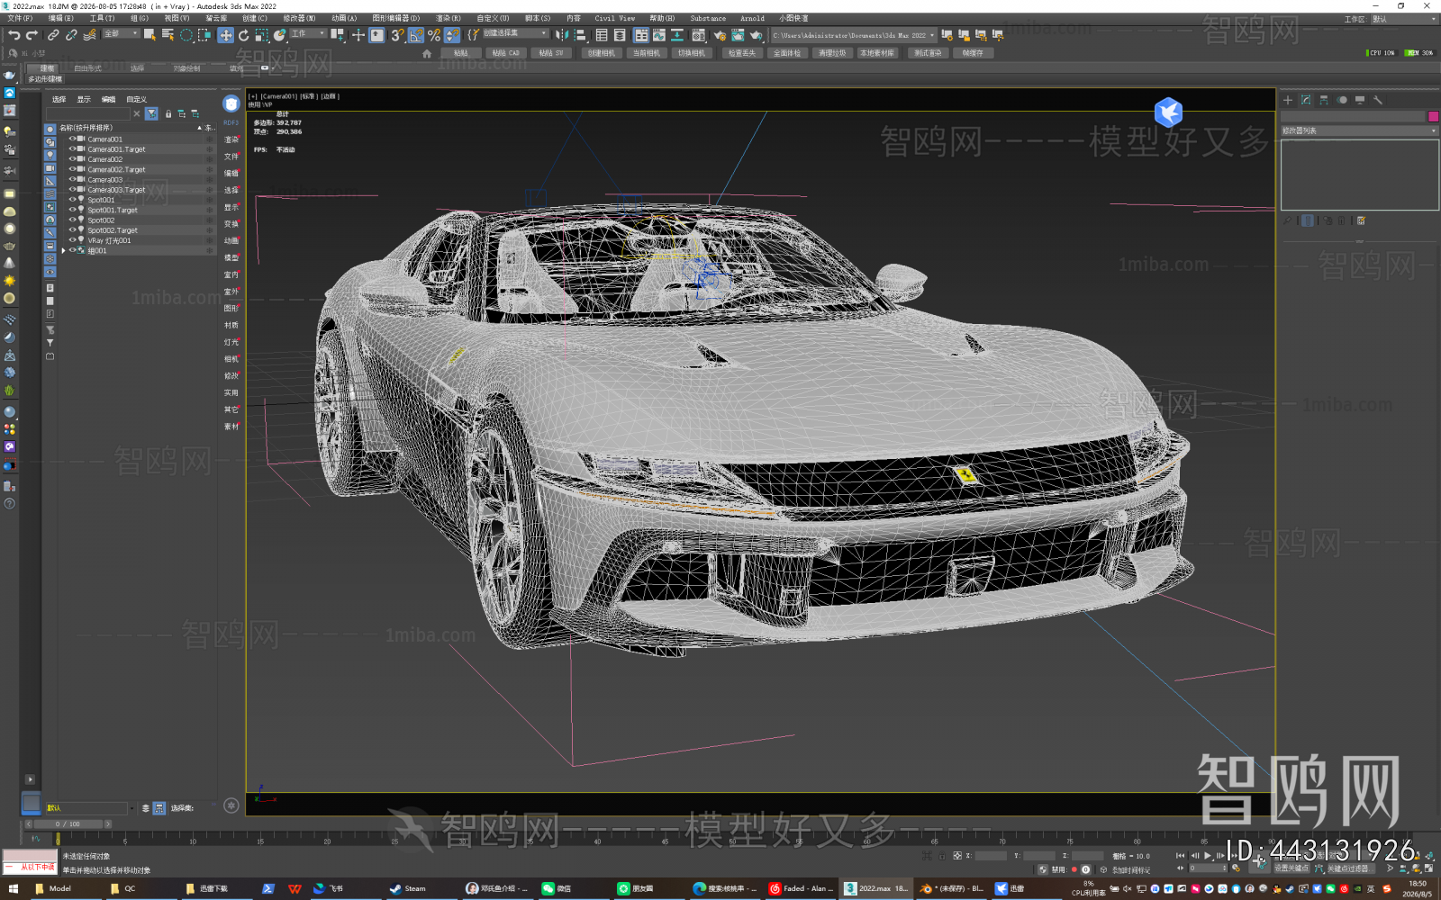1441x900 pixels.
Task: Click the 检查丢失 button
Action: tap(741, 53)
